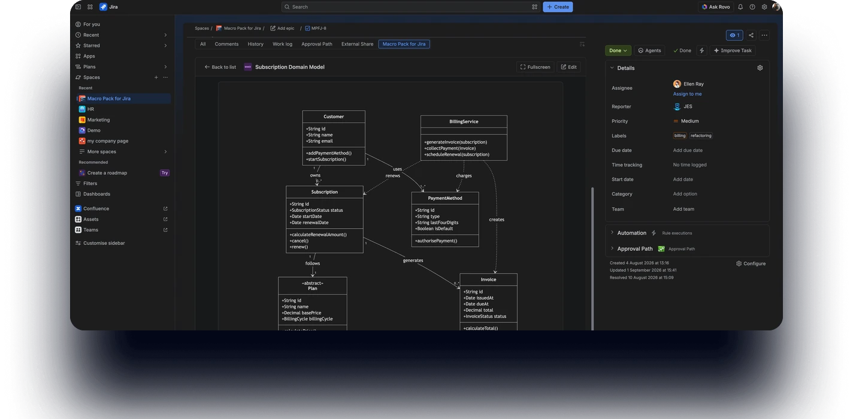This screenshot has width=853, height=419.
Task: Click the Ellen Ray assignee avatar
Action: pos(677,84)
